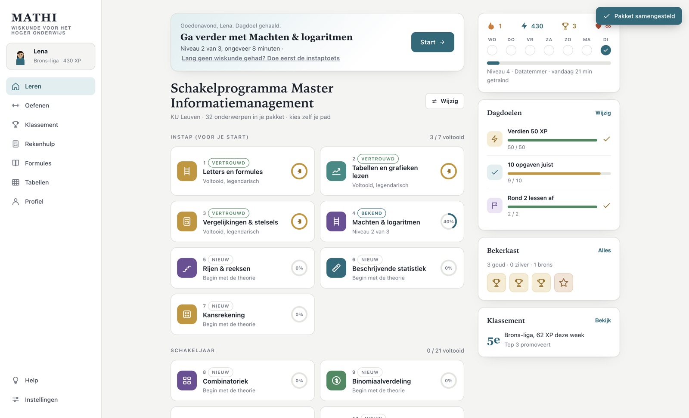Click the 10 opgaven juist progress bar
689x418 pixels.
coord(559,173)
